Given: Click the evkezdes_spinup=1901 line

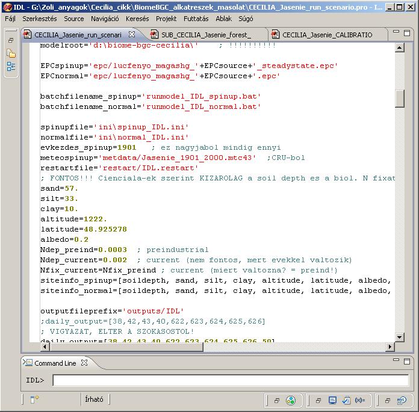Looking at the screenshot, I should [88, 147].
